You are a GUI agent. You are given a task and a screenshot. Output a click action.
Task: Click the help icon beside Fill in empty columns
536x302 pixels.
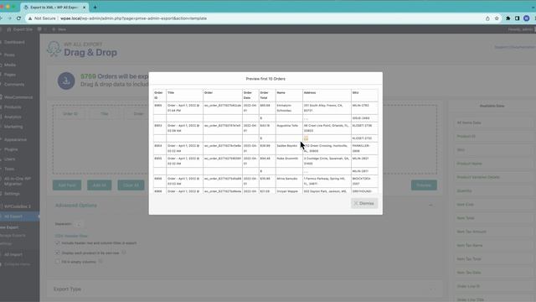click(100, 262)
